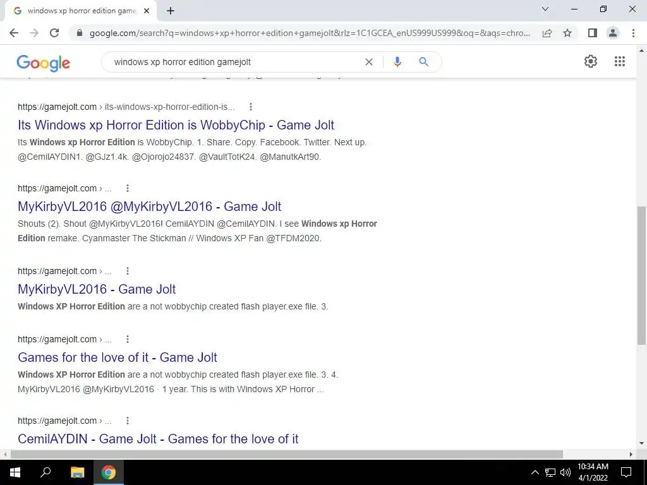Open Games for the love of it link
This screenshot has height=485, width=647.
click(117, 357)
